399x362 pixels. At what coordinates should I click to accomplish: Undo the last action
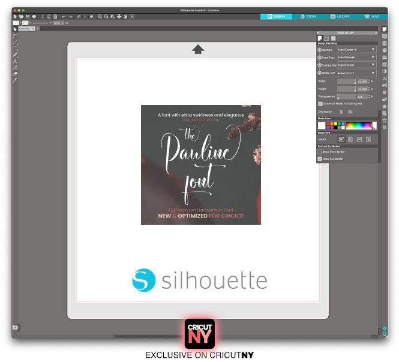64,17
